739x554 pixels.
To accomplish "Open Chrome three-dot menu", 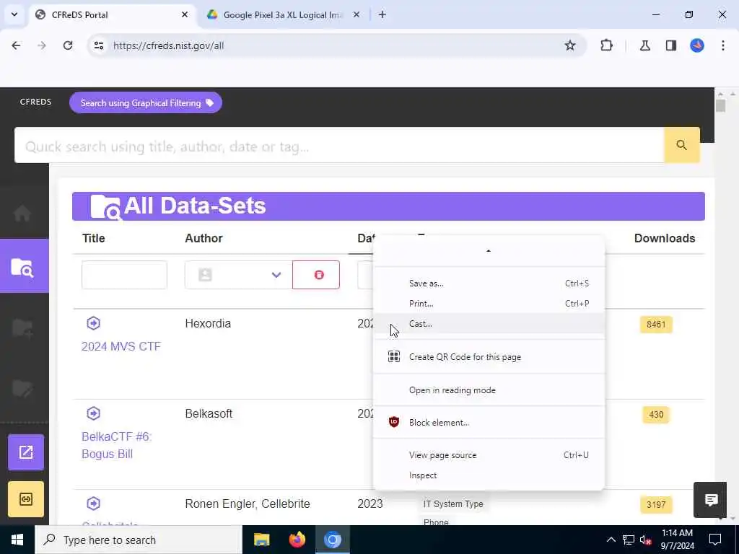I will pos(723,45).
